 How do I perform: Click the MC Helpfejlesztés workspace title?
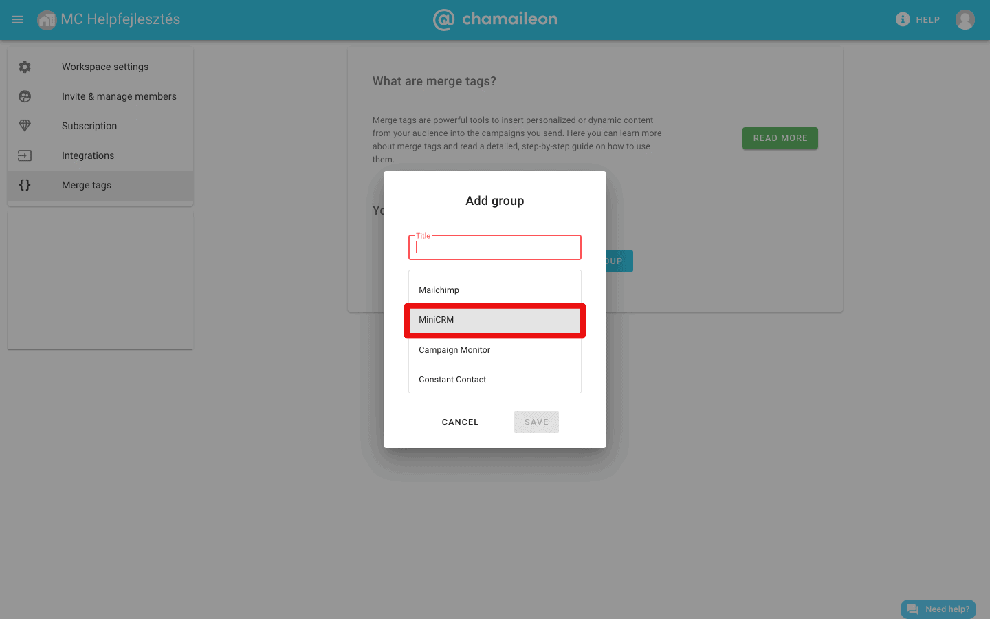pos(120,19)
